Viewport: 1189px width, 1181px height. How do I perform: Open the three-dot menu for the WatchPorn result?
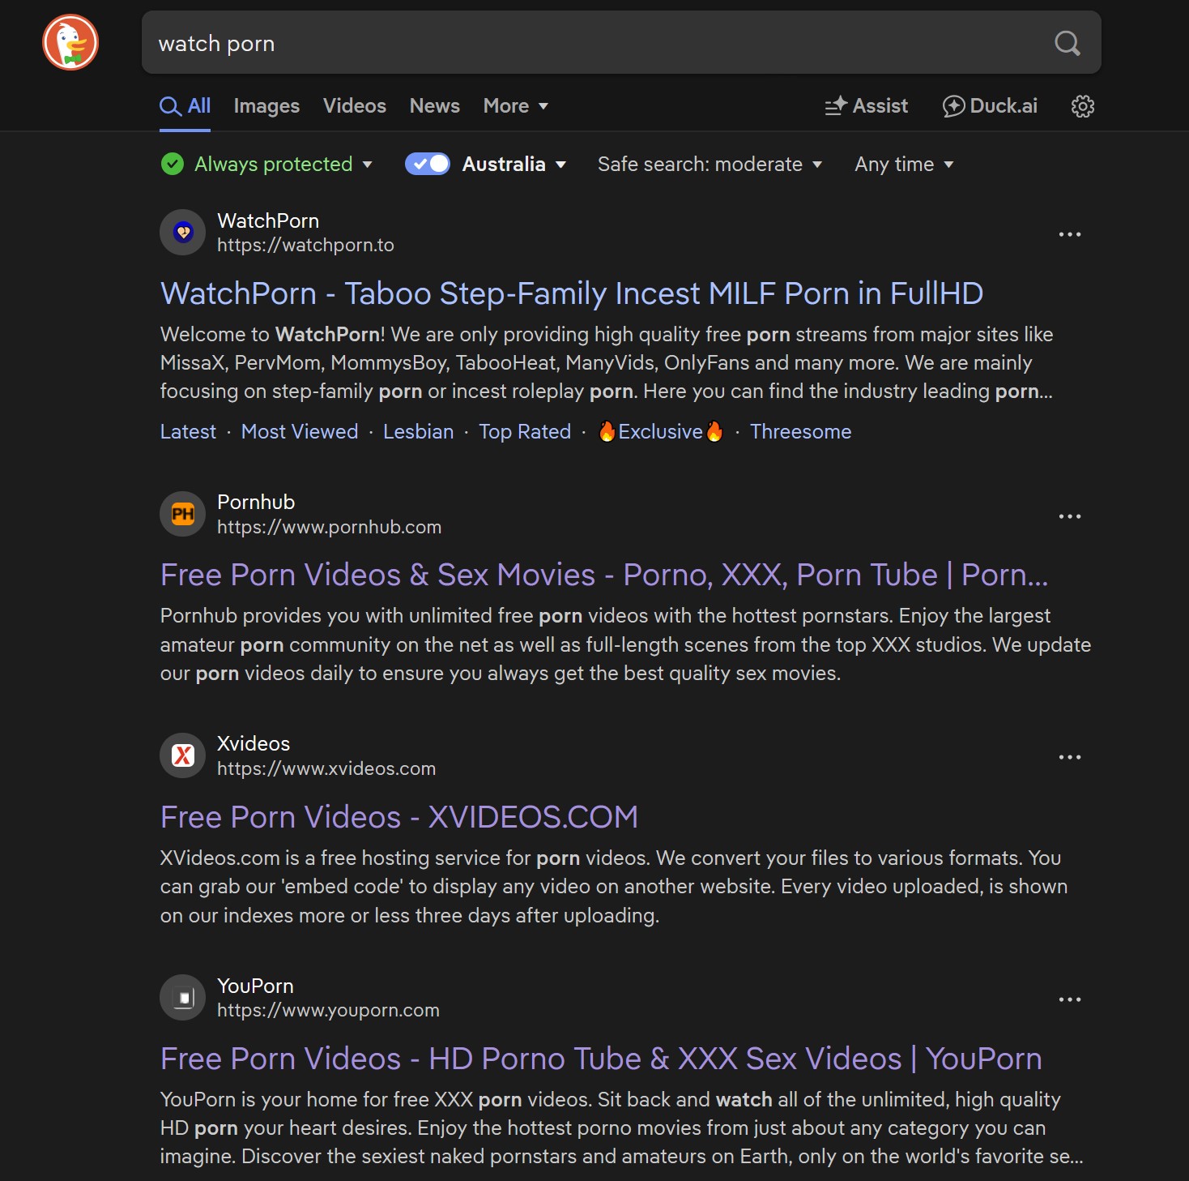(1070, 234)
